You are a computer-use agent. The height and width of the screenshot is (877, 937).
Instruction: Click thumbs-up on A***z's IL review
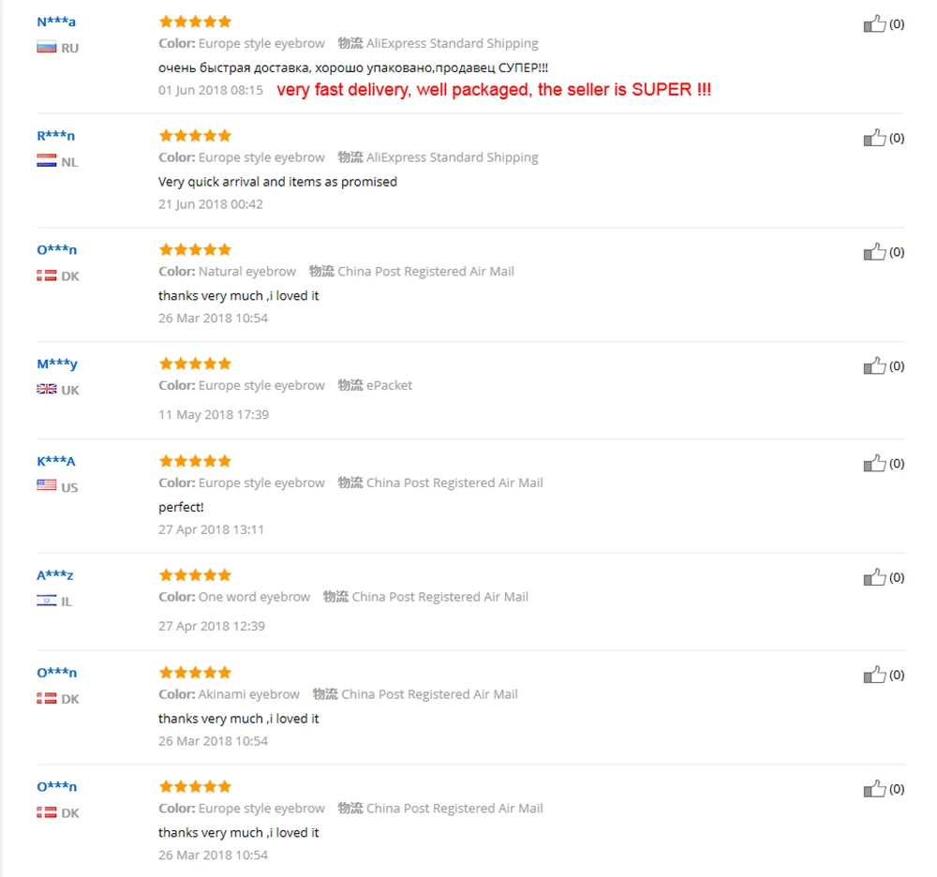tap(874, 577)
